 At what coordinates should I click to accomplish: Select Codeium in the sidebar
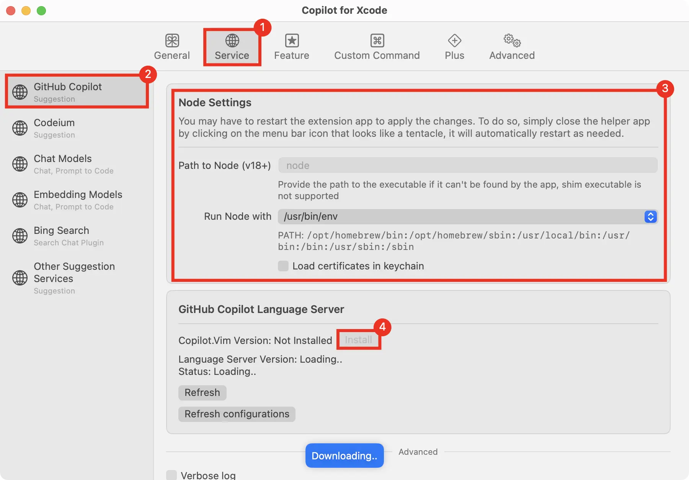(x=77, y=128)
